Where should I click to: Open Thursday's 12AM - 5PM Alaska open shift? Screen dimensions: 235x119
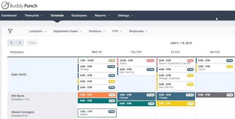[136, 62]
